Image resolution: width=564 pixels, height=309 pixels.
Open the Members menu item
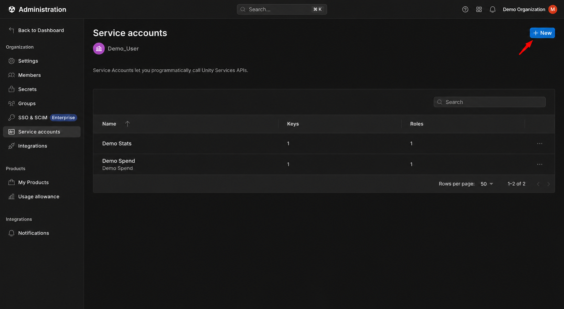(42, 75)
